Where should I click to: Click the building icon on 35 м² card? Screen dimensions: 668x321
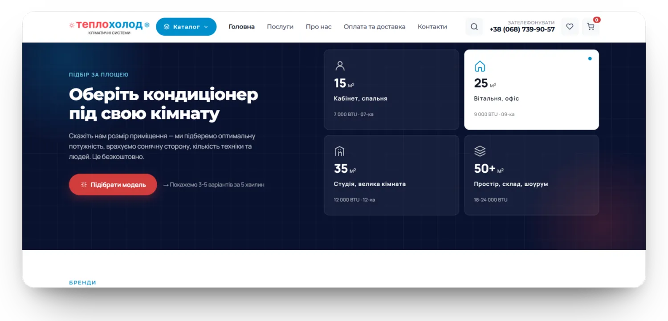(340, 151)
